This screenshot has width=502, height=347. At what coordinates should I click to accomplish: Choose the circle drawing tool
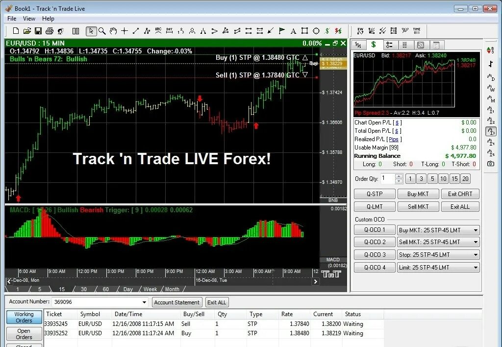tap(316, 31)
